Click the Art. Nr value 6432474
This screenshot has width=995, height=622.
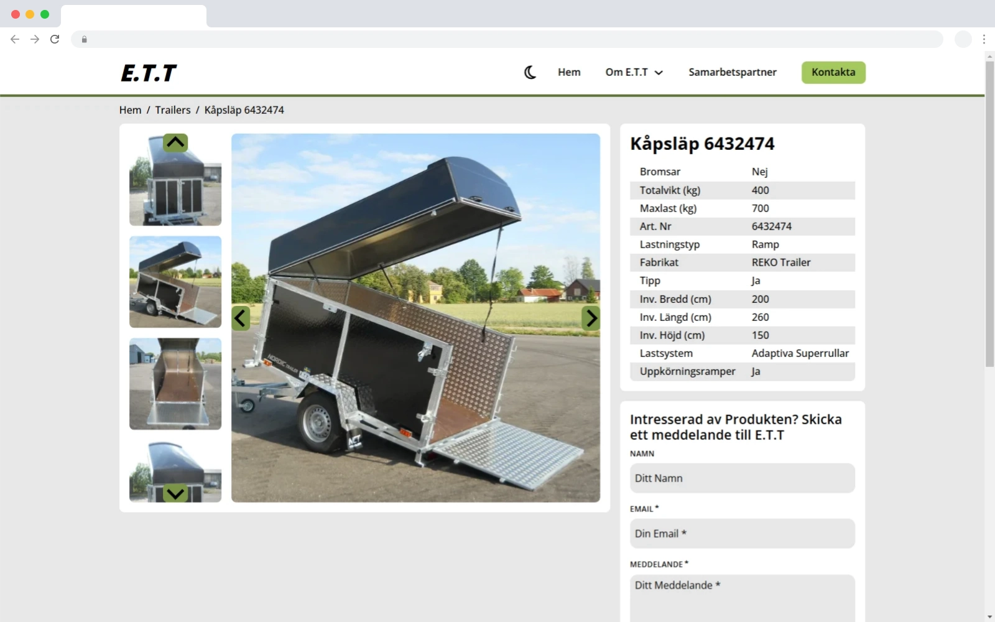coord(771,226)
